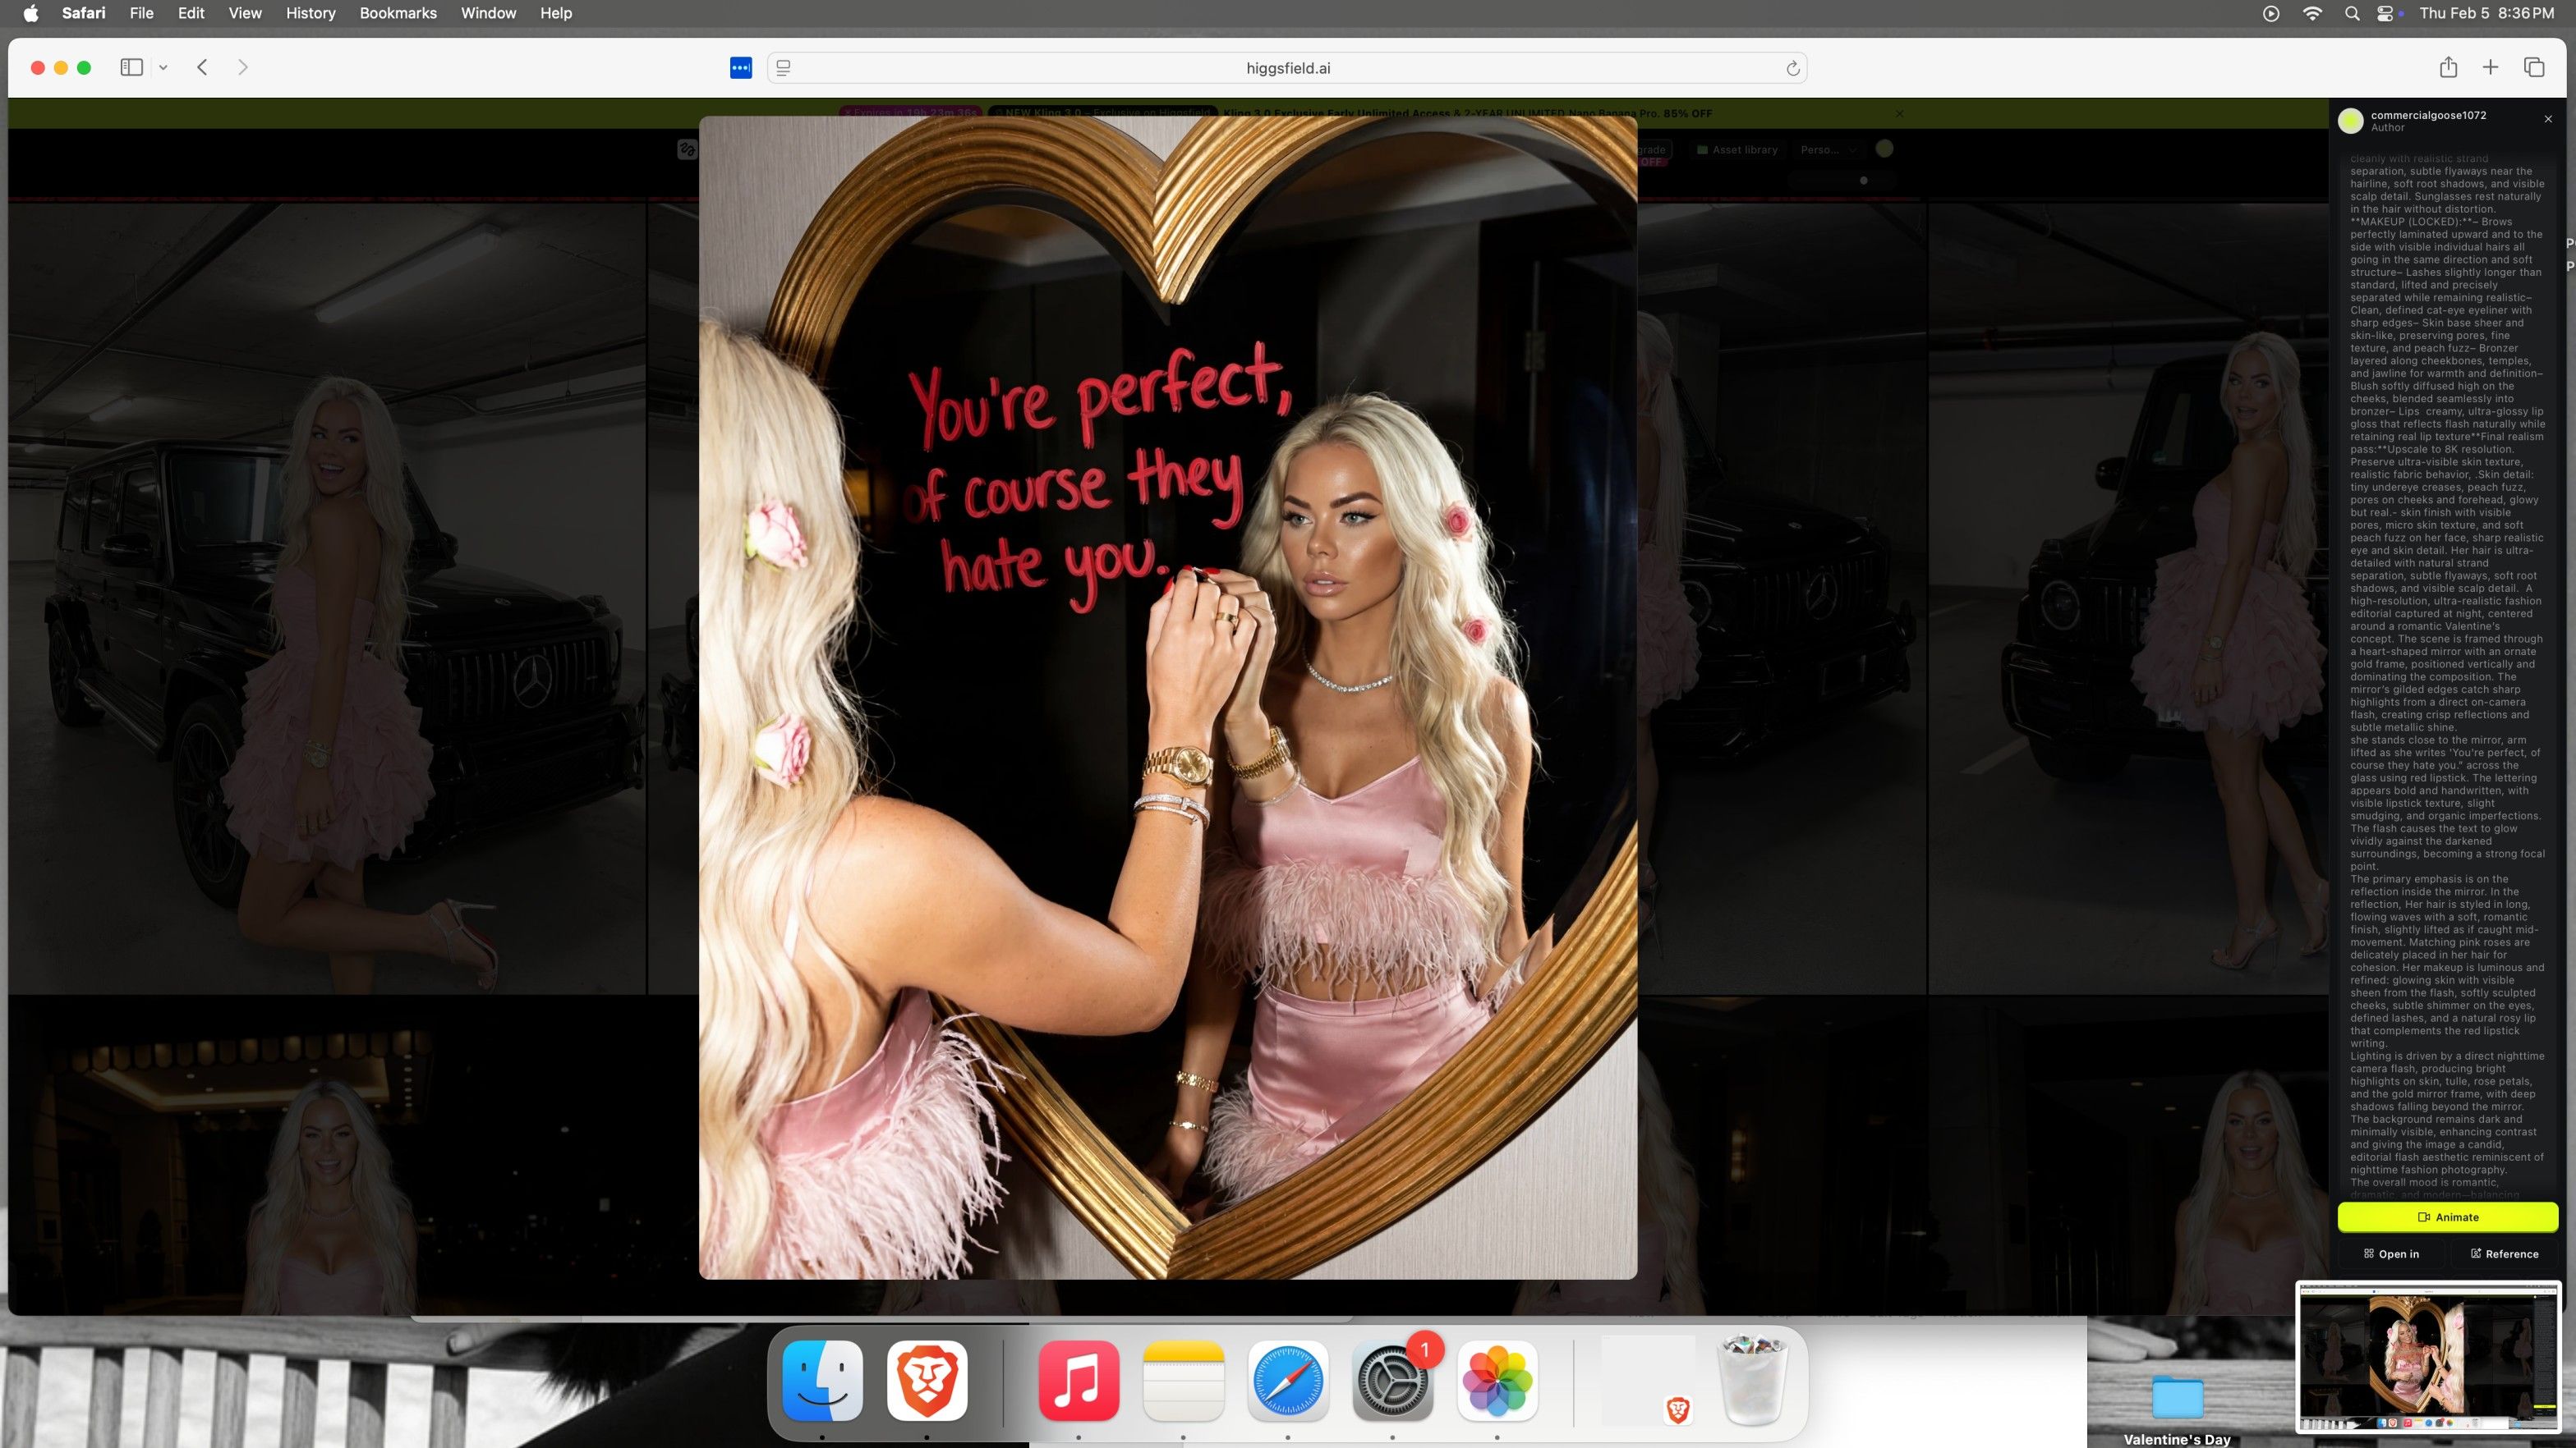This screenshot has width=2576, height=1448.
Task: Reload the higgsfield.ai page
Action: coord(1792,68)
